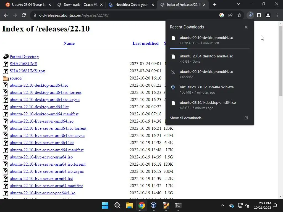This screenshot has width=283, height=212.
Task: Open the terminal taskbar icon
Action: (178, 205)
